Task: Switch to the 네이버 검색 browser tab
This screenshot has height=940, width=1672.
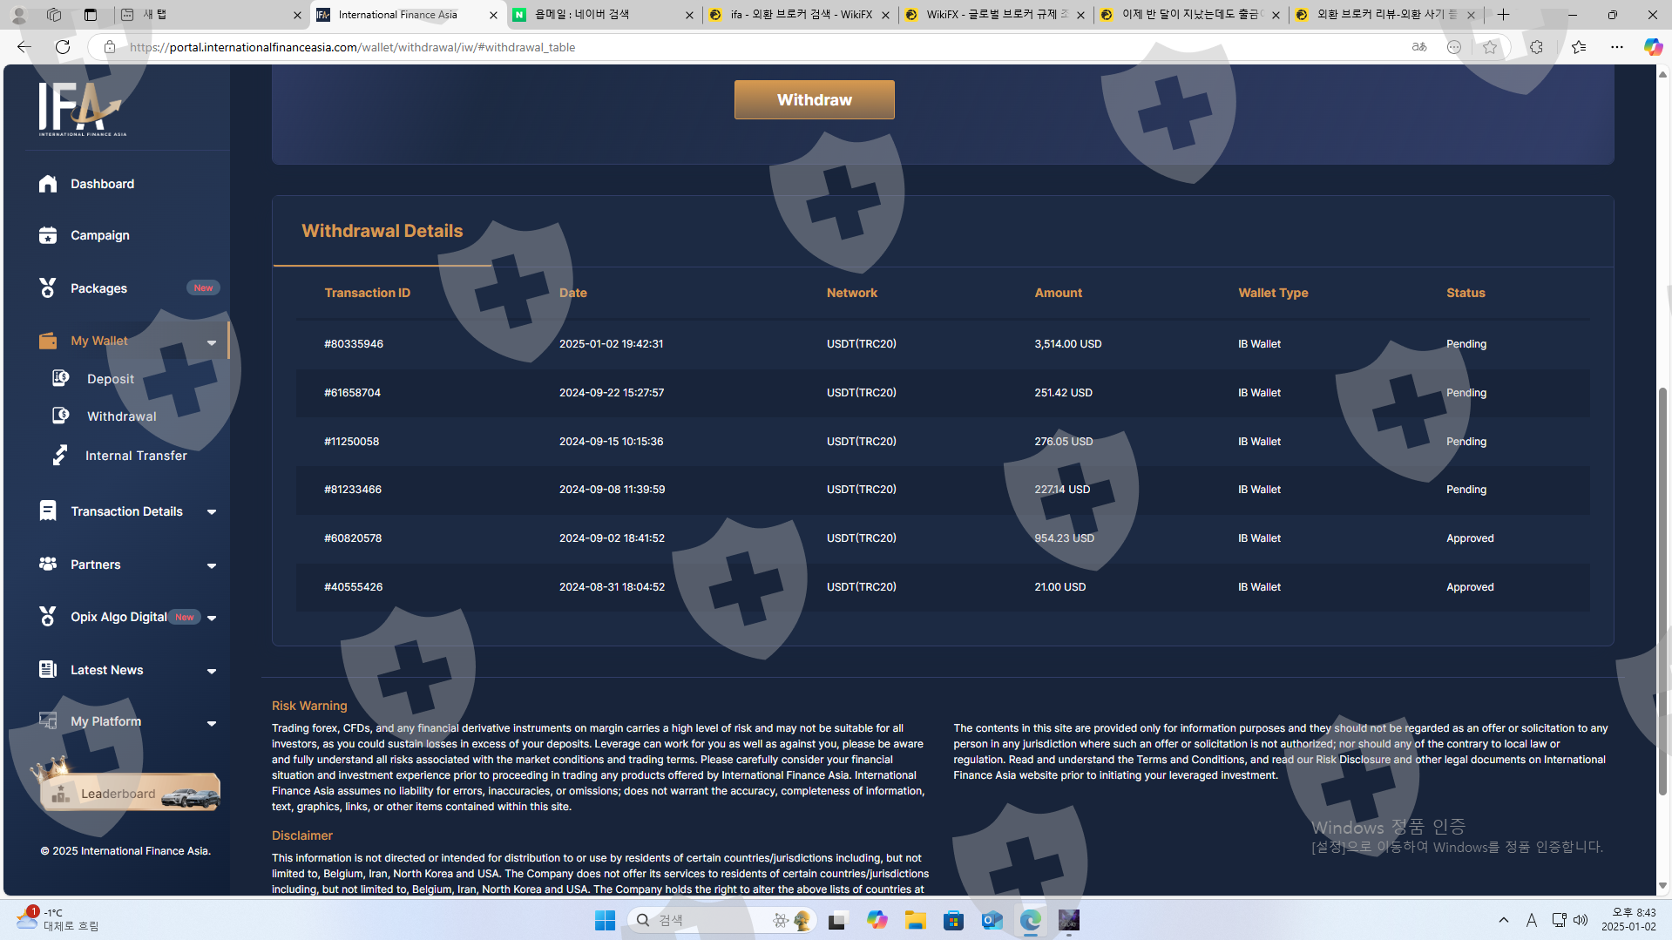Action: click(x=604, y=15)
